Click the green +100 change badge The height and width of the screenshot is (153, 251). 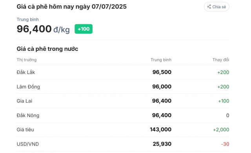click(x=84, y=29)
